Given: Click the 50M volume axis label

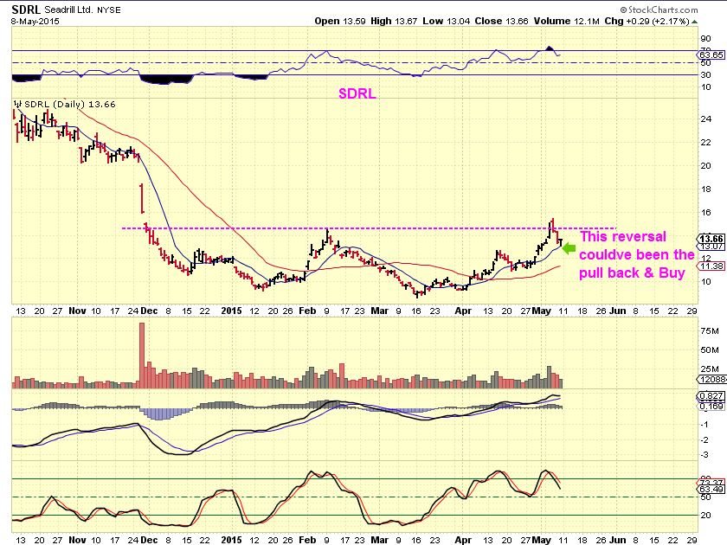Looking at the screenshot, I should tap(710, 349).
